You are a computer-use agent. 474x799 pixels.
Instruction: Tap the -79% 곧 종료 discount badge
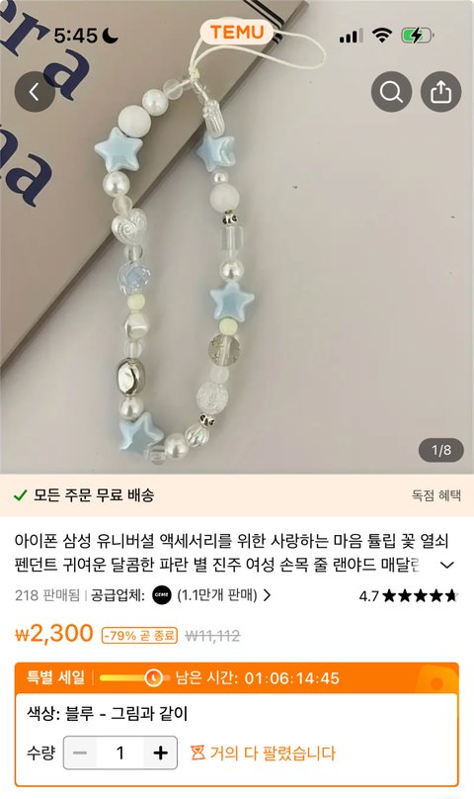tap(139, 636)
